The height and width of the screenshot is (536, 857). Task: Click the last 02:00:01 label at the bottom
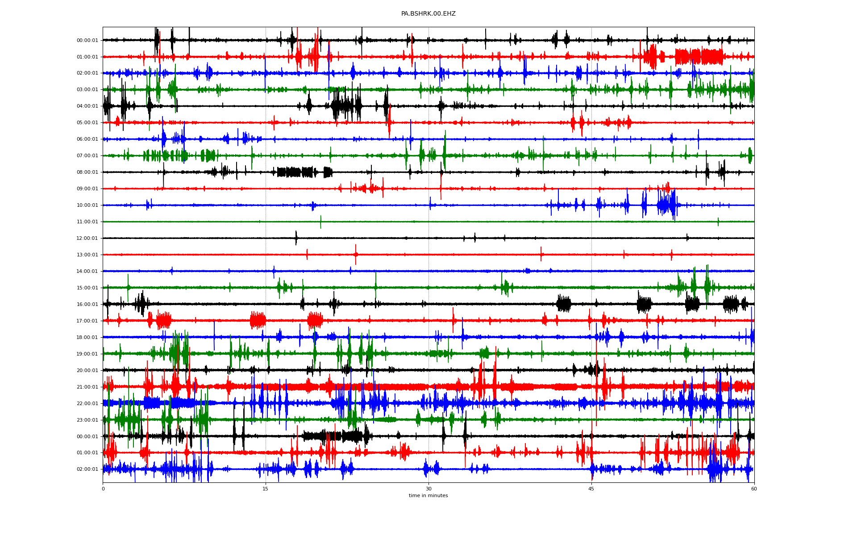87,469
